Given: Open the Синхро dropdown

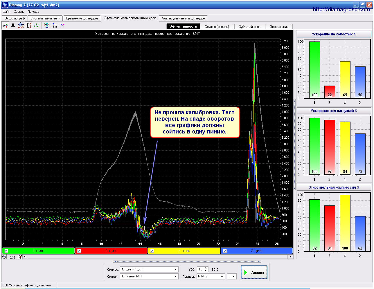Looking at the screenshot, I should [x=175, y=270].
